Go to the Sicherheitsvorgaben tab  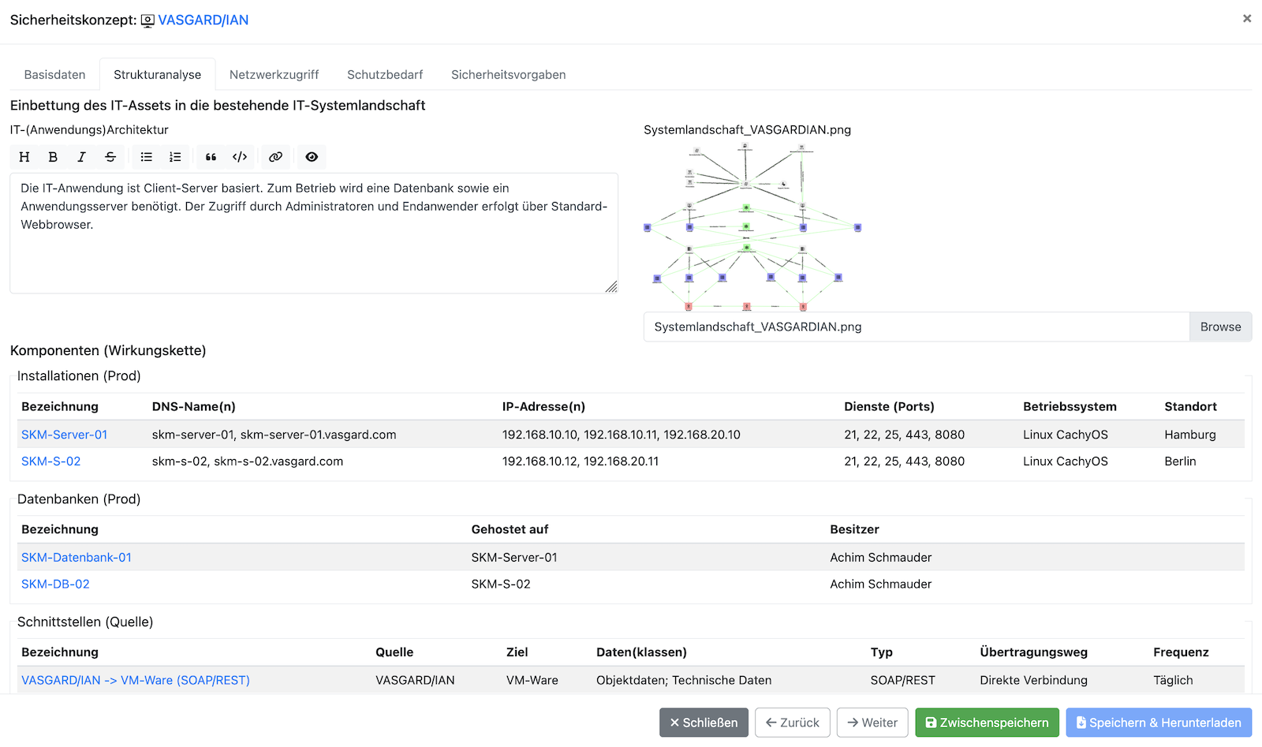[x=508, y=75]
